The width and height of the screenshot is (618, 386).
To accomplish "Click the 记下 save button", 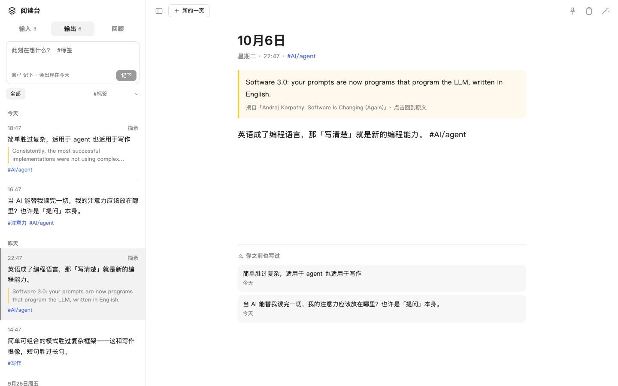I will click(126, 75).
